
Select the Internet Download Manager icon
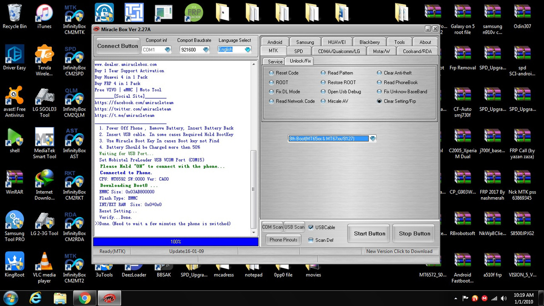coord(44,185)
